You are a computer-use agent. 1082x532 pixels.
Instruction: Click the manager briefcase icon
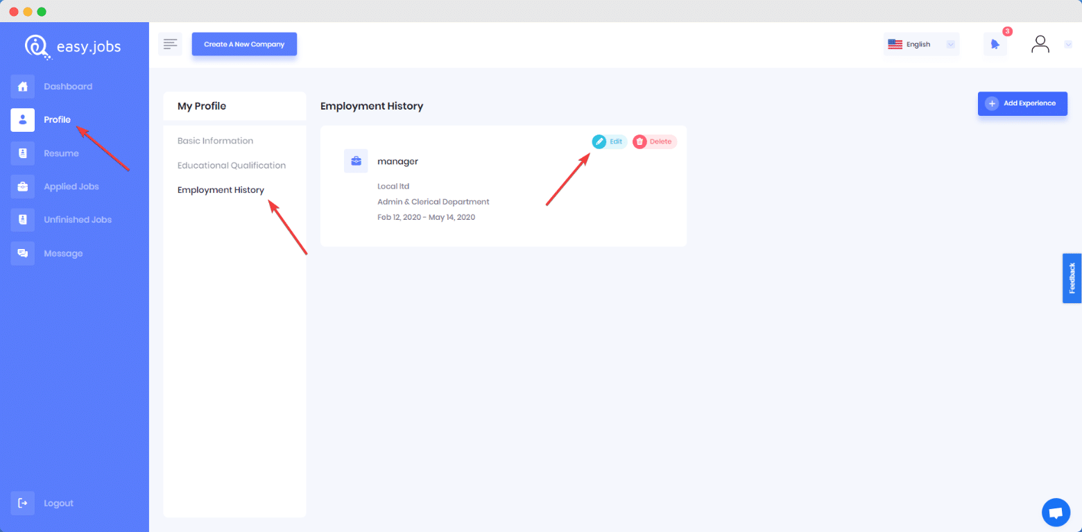(356, 161)
